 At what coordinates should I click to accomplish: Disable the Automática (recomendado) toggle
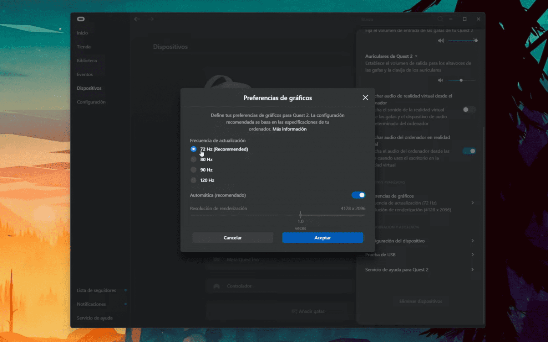358,195
